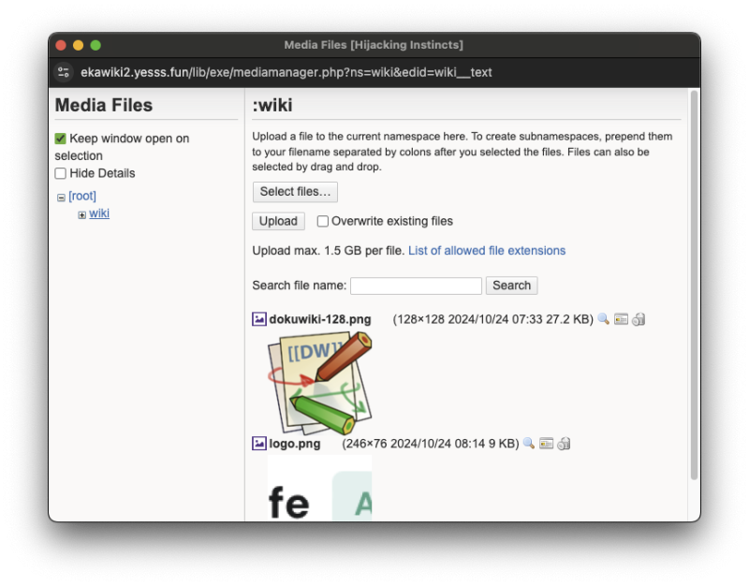This screenshot has height=586, width=749.
Task: Check Overwrite existing files option
Action: [323, 222]
